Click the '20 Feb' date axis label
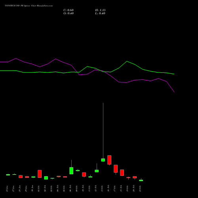 [x=134, y=188]
